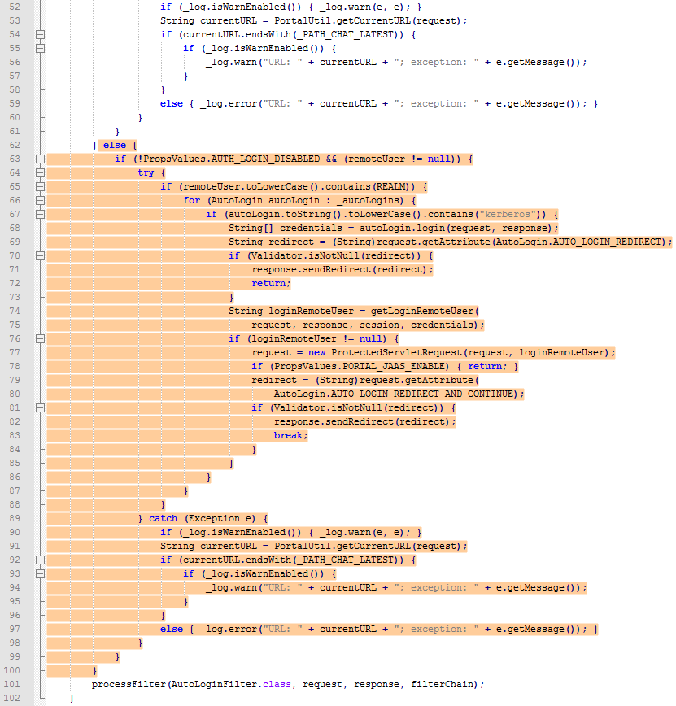
Task: Click "PortalUtil.getCurrentURL" on line 53
Action: click(x=342, y=20)
